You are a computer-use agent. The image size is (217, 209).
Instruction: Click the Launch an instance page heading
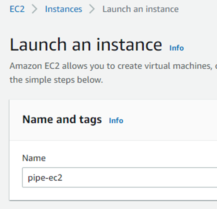(x=86, y=44)
